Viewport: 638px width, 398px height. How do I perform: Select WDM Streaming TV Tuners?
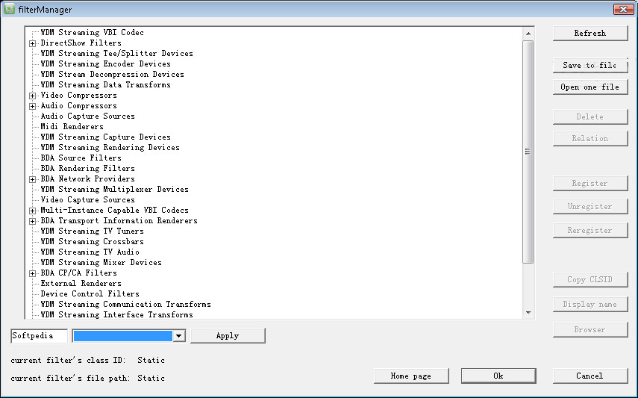[92, 231]
